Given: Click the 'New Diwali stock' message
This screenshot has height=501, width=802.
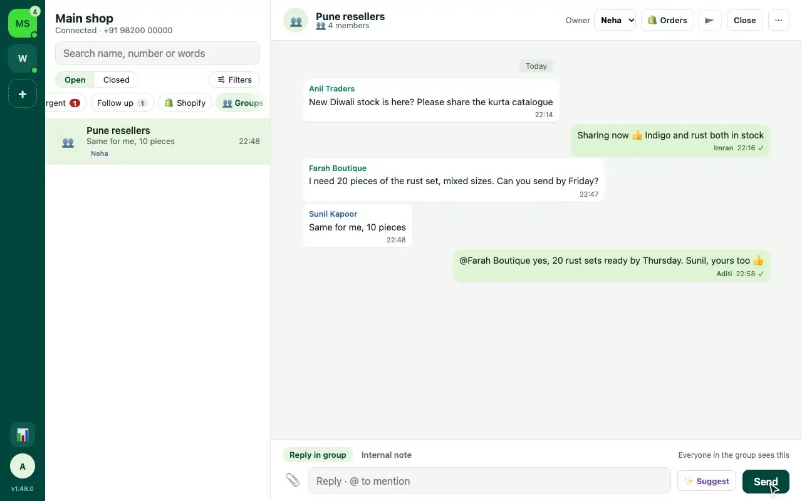Looking at the screenshot, I should [431, 100].
